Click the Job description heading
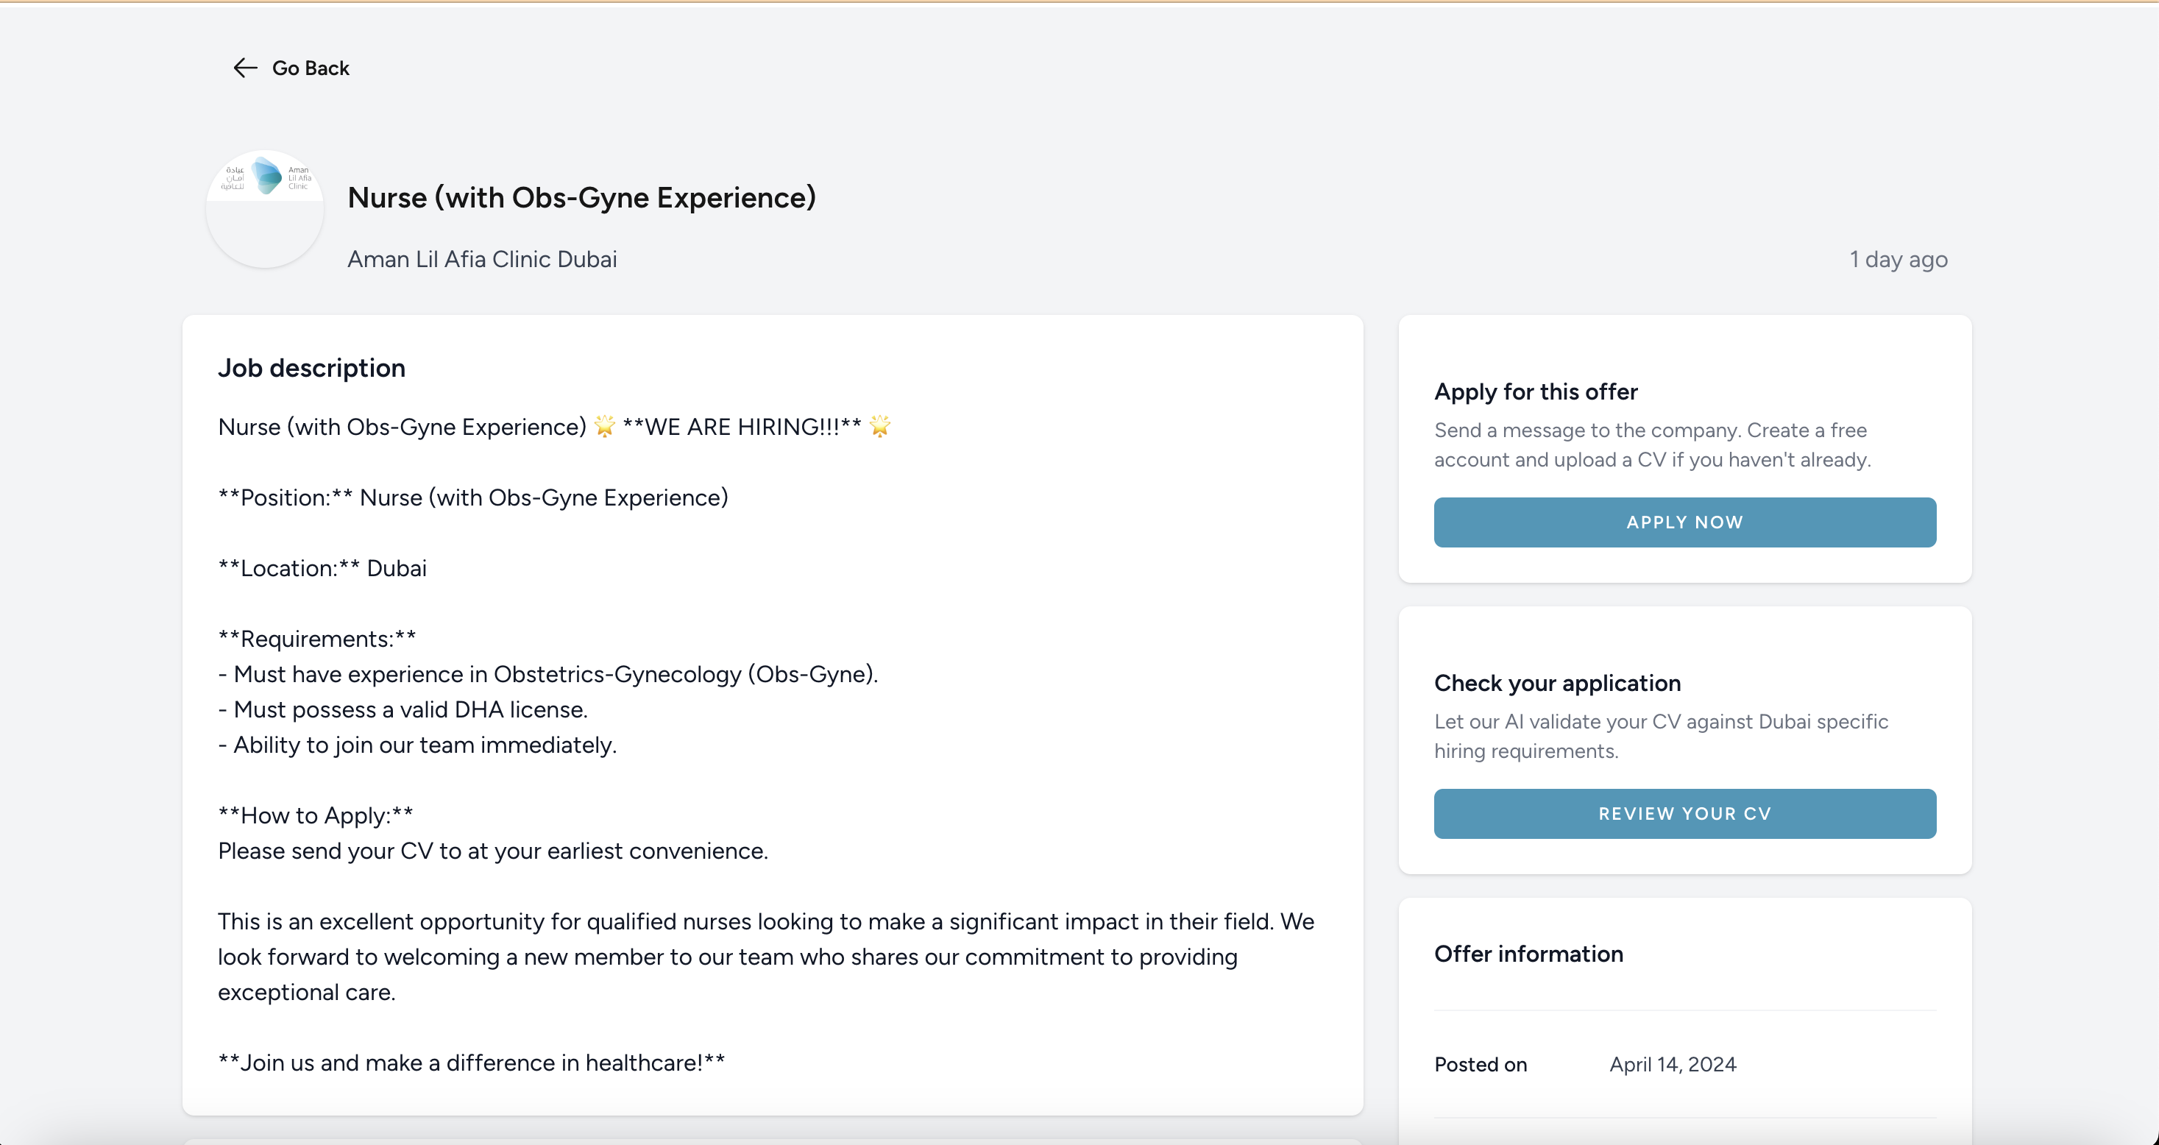 coord(311,368)
